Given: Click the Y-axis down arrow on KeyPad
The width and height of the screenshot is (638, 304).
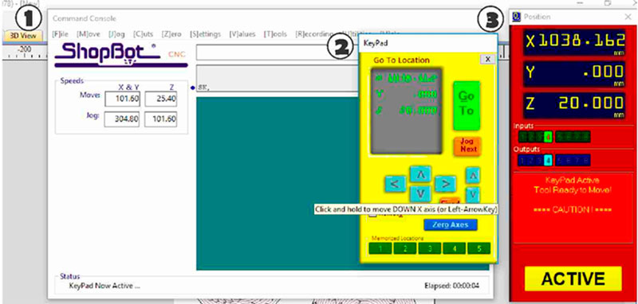Looking at the screenshot, I should tap(420, 193).
